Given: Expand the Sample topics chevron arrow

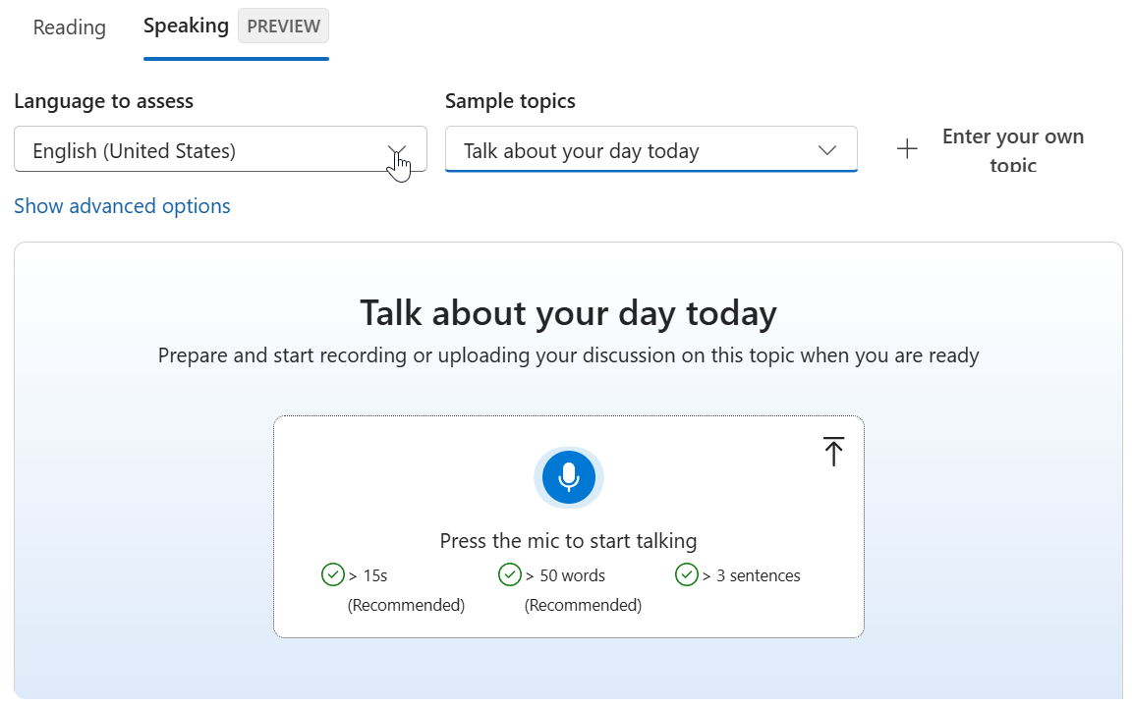Looking at the screenshot, I should [827, 150].
